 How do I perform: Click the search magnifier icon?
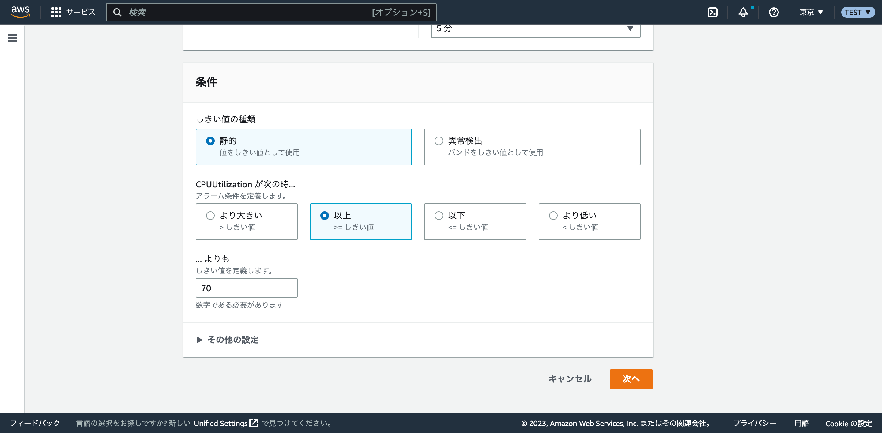point(117,12)
